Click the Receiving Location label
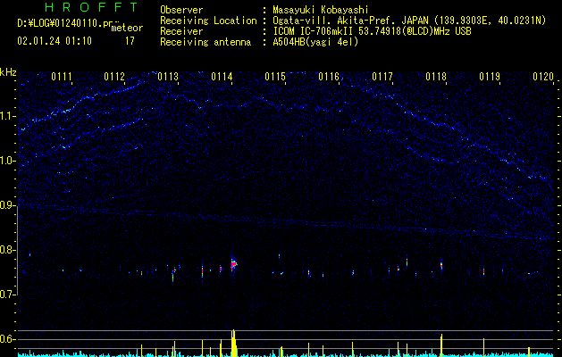This screenshot has width=562, height=357. click(x=208, y=21)
